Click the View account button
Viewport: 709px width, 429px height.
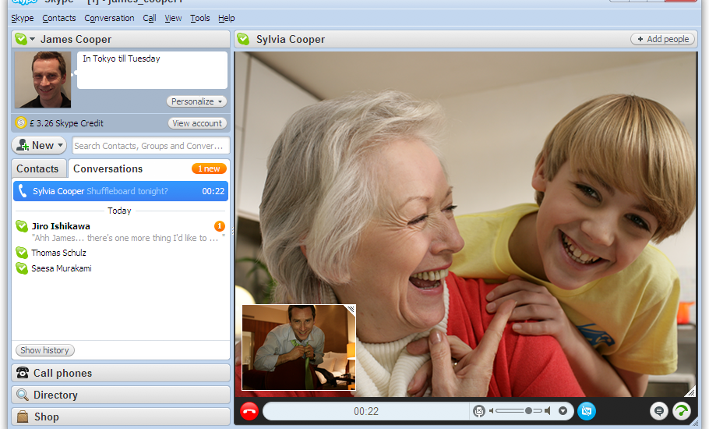(197, 123)
